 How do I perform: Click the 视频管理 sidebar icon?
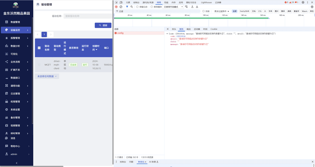(x=7, y=126)
